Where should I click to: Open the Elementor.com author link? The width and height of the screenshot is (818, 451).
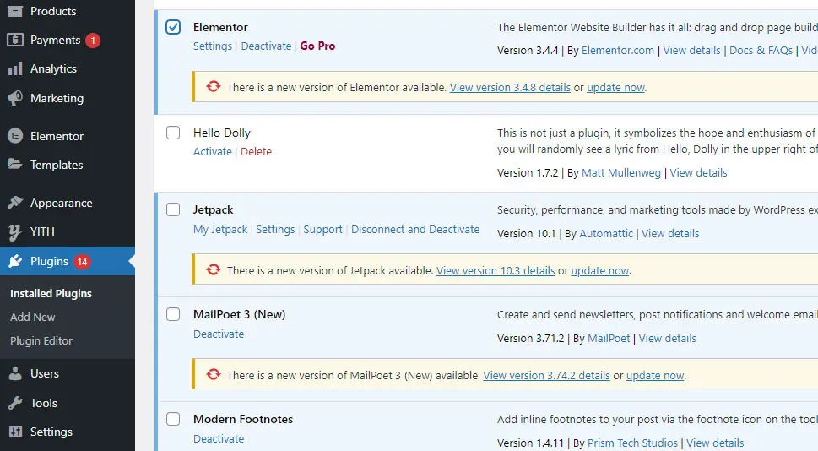pyautogui.click(x=618, y=50)
